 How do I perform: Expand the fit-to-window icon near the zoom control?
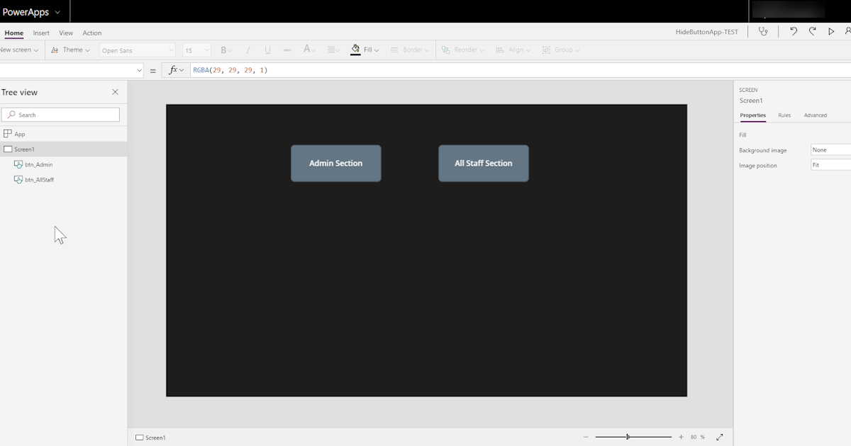point(719,437)
